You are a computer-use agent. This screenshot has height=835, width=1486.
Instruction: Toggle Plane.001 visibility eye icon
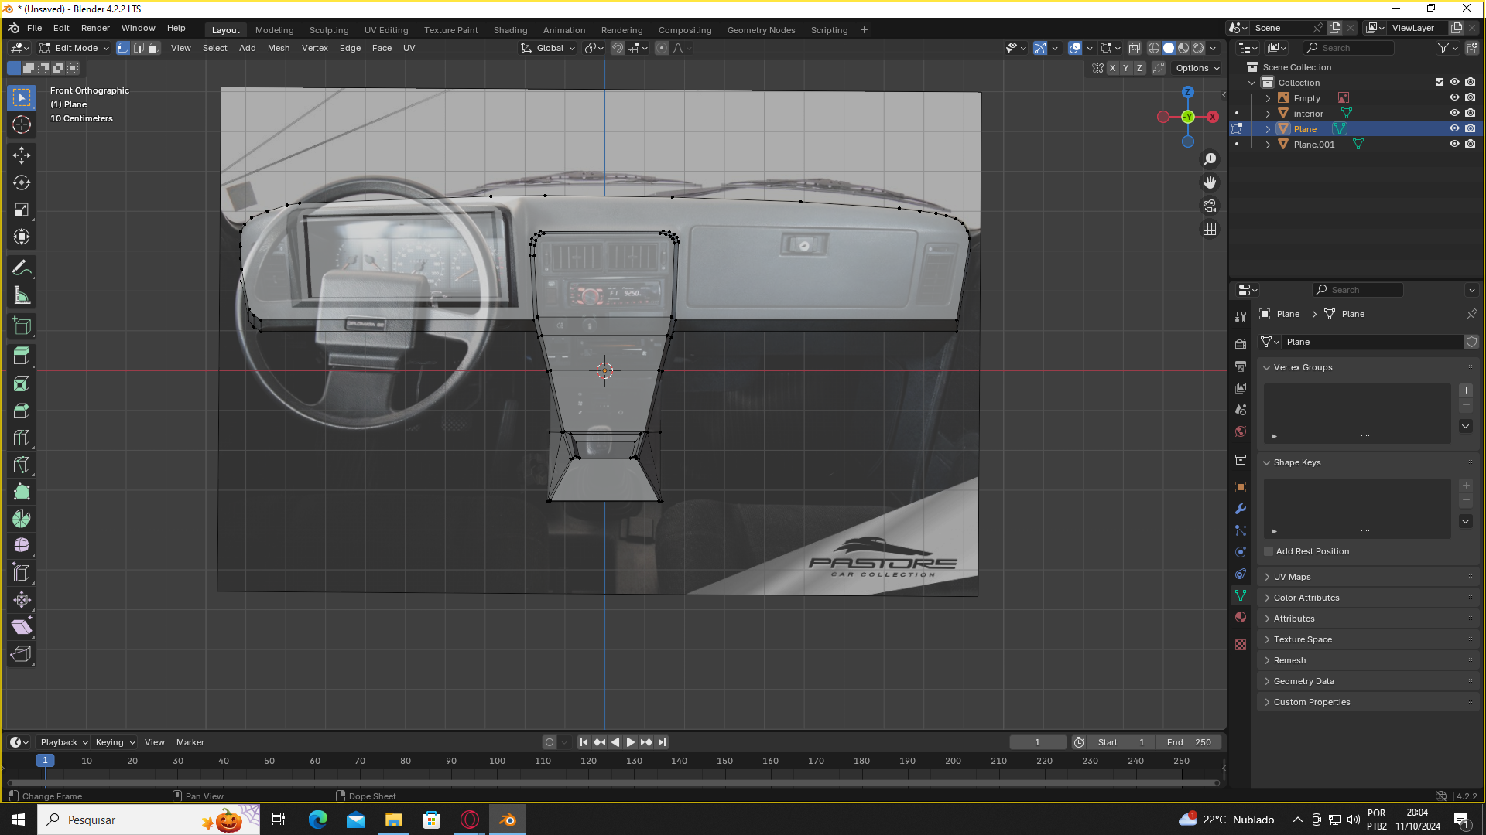tap(1454, 145)
